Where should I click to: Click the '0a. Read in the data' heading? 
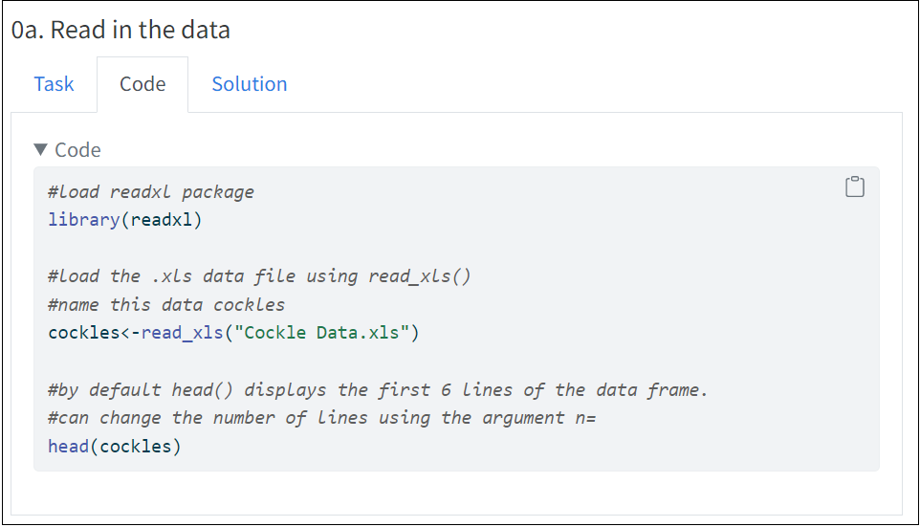tap(120, 30)
